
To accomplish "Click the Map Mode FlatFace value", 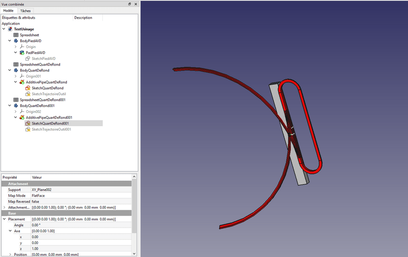I will coord(39,196).
